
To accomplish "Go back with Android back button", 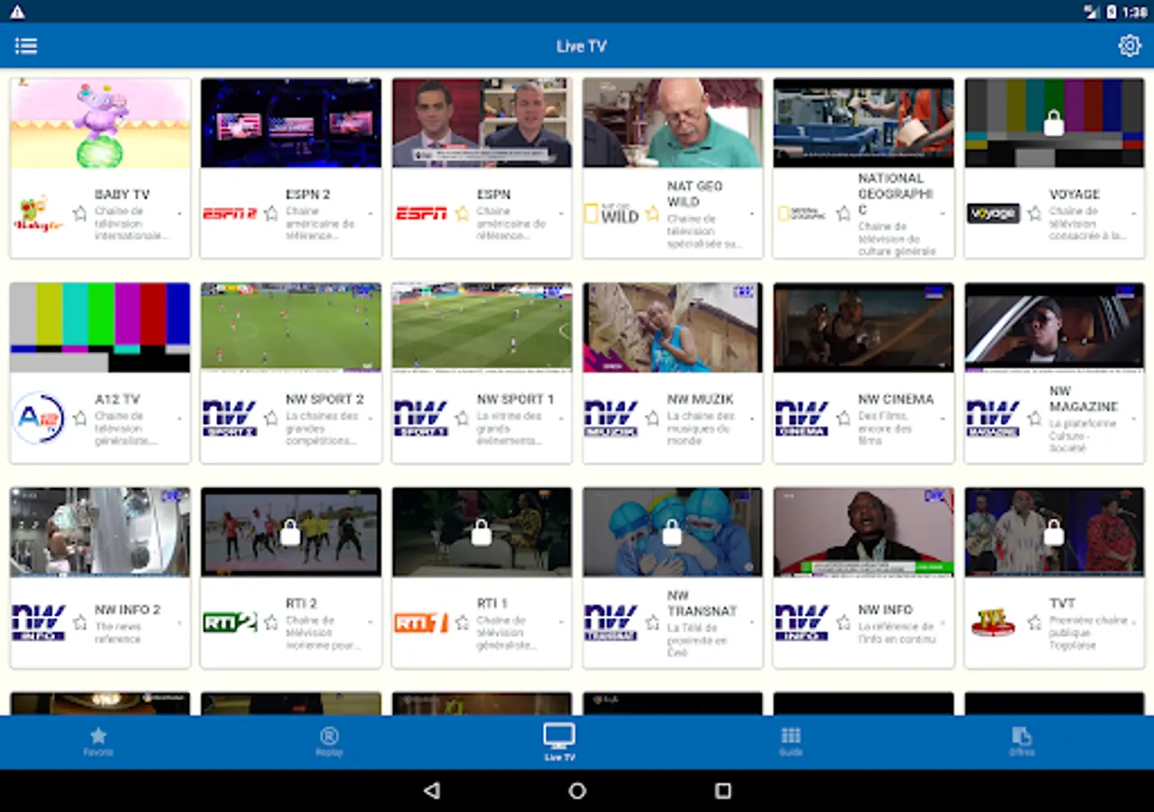I will (x=432, y=791).
